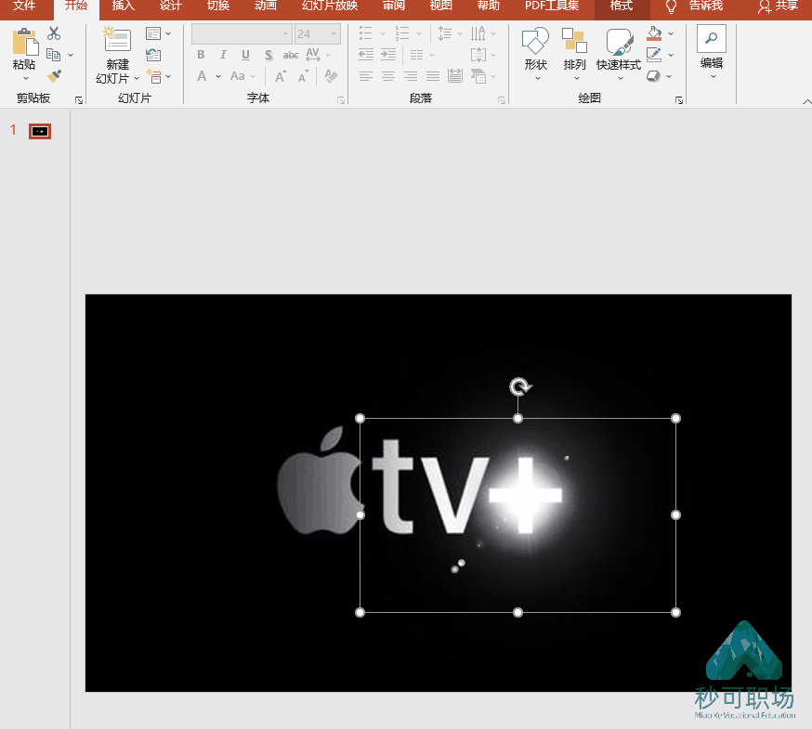Open the font size combo box
This screenshot has width=812, height=729.
(x=318, y=33)
